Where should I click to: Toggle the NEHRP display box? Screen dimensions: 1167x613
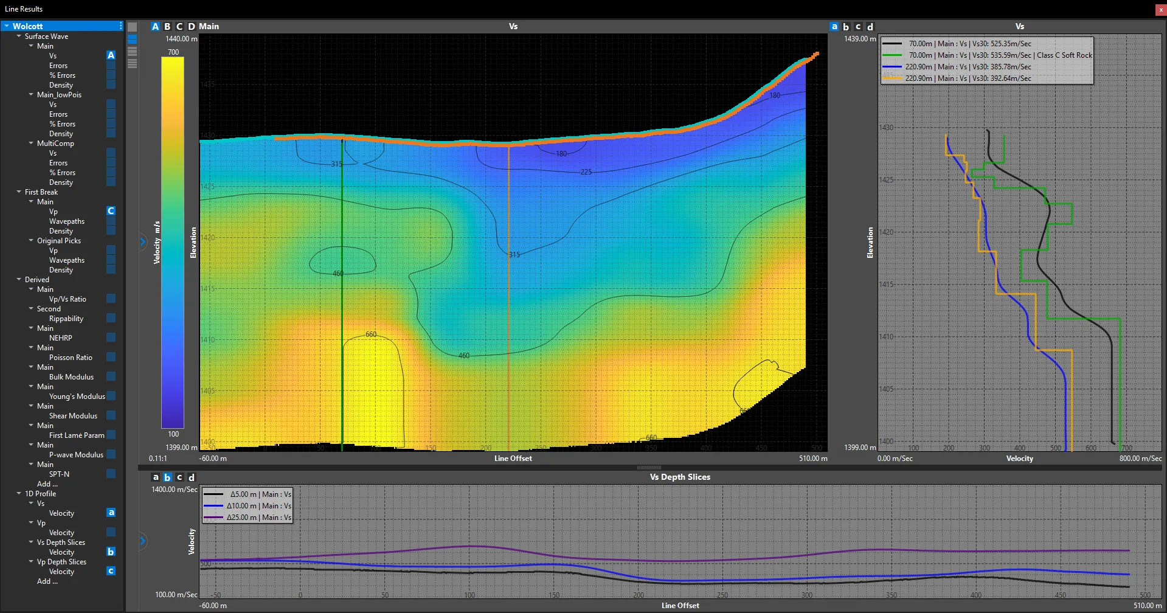(111, 338)
